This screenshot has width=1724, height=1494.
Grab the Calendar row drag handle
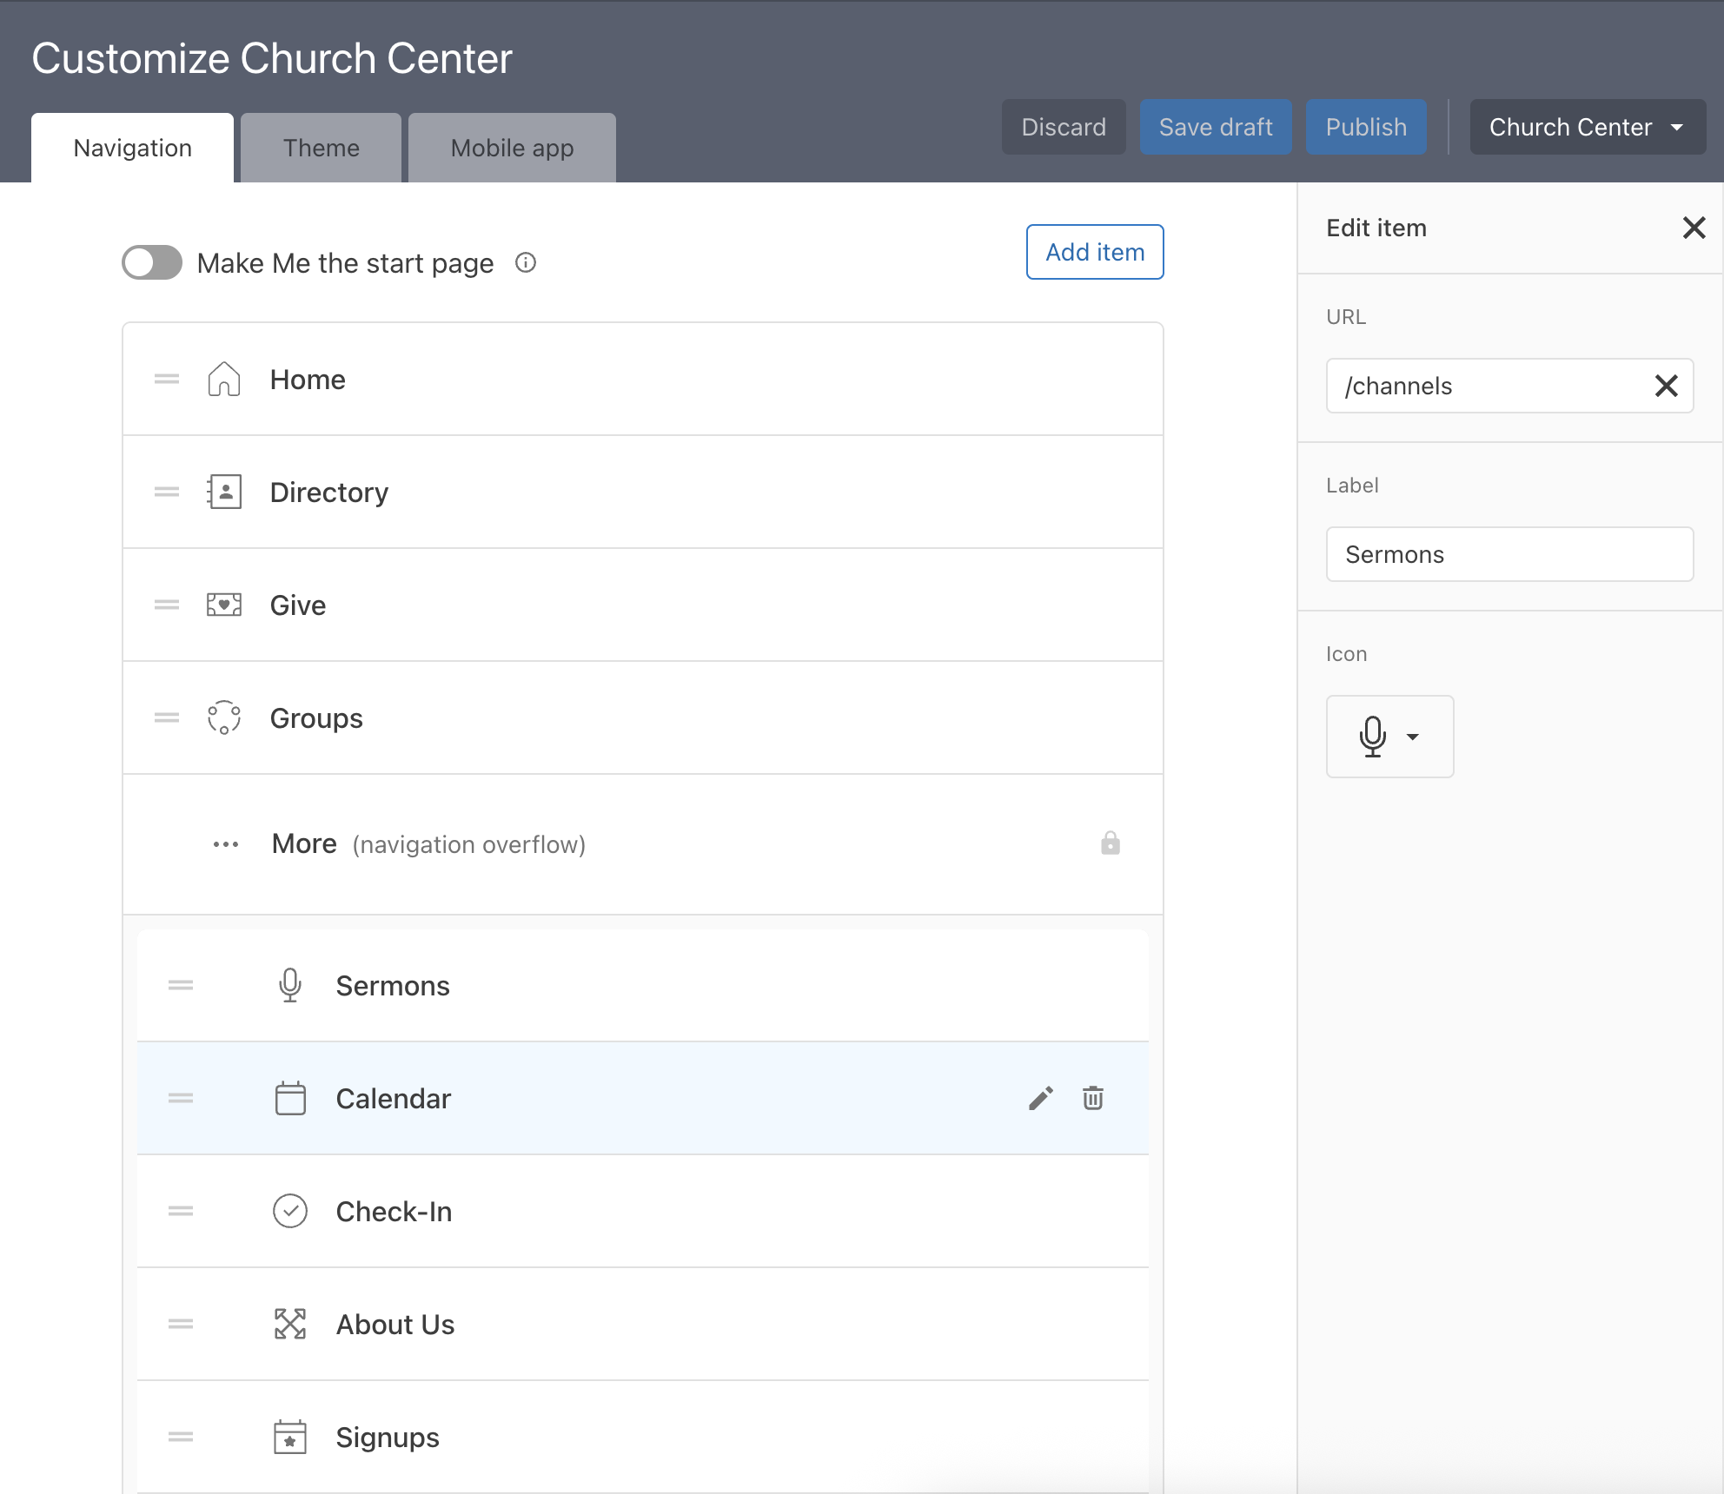(181, 1098)
